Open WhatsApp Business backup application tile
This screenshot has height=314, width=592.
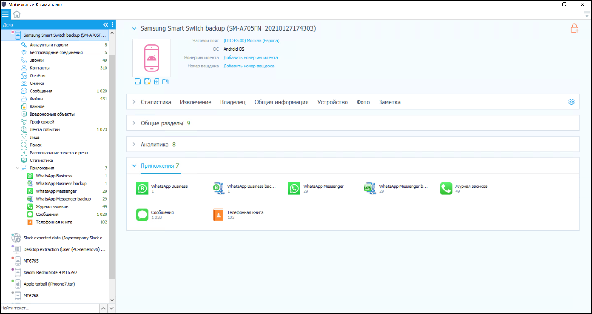tap(244, 189)
